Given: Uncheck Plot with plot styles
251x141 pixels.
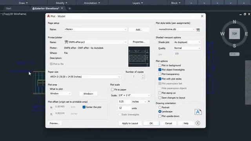Looking at the screenshot, I should pos(160,79).
